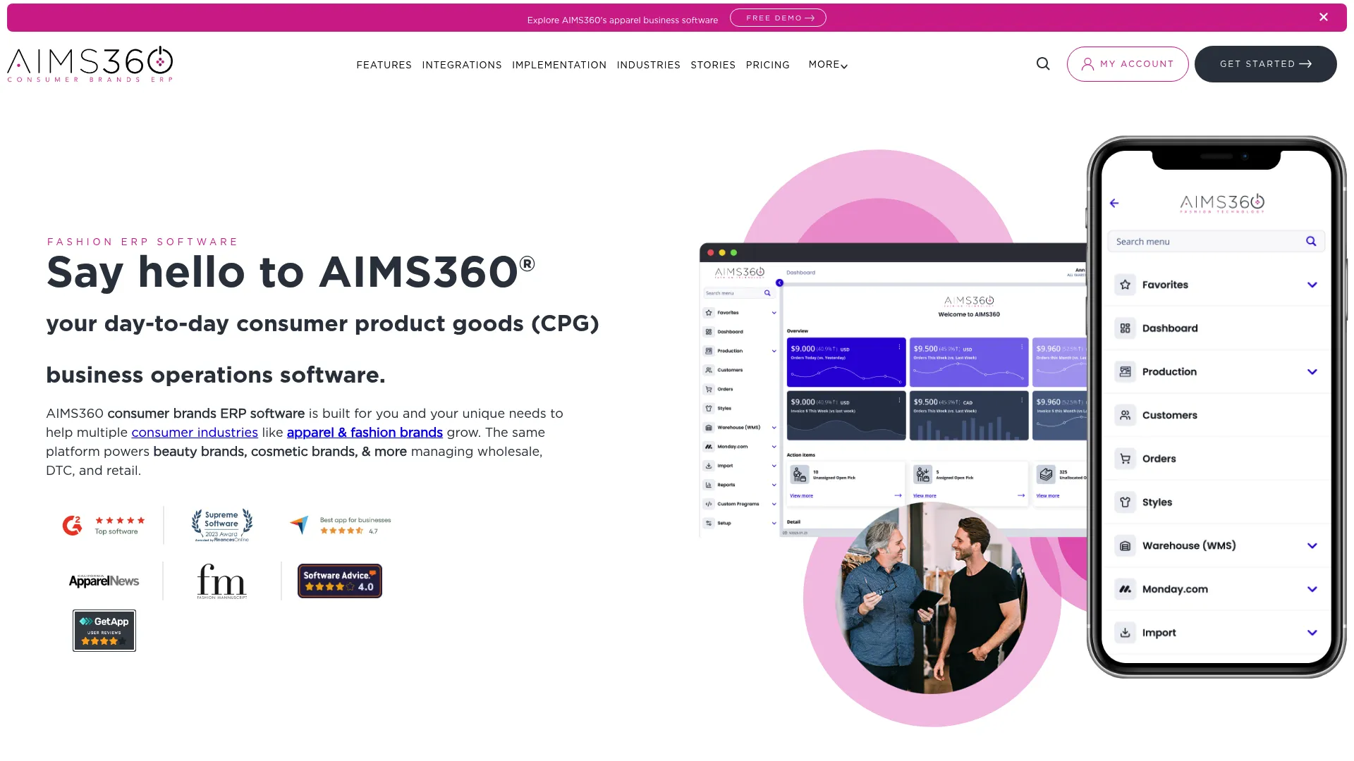The image size is (1354, 761).
Task: Expand Reports chevron in desktop mockup sidebar
Action: (774, 485)
